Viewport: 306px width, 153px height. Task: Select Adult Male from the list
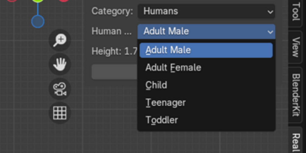pyautogui.click(x=206, y=50)
